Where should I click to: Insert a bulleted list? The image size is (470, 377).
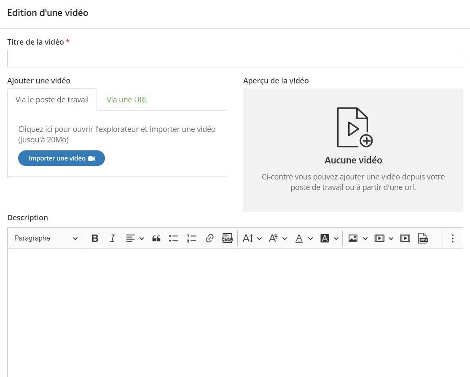[x=174, y=238]
